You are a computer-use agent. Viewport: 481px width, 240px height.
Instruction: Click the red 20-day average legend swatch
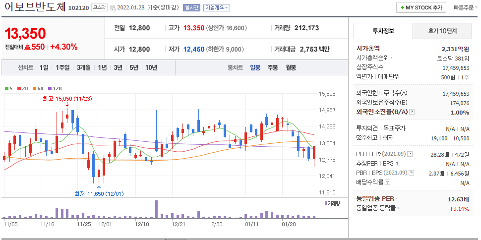click(19, 89)
